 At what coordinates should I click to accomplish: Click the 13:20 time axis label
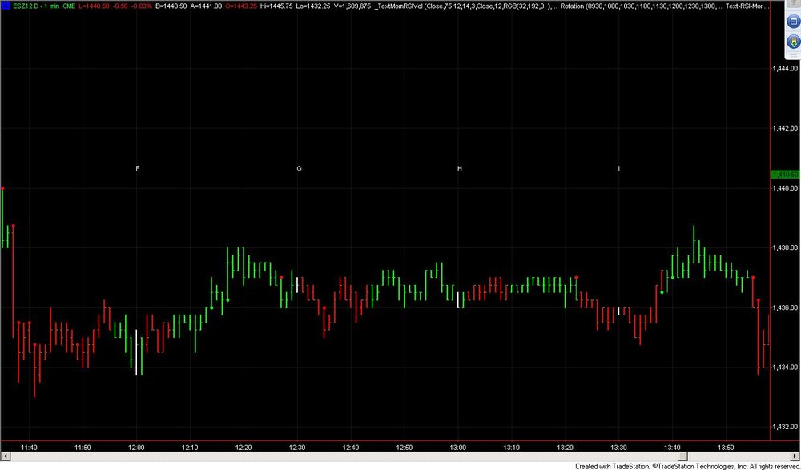coord(565,448)
